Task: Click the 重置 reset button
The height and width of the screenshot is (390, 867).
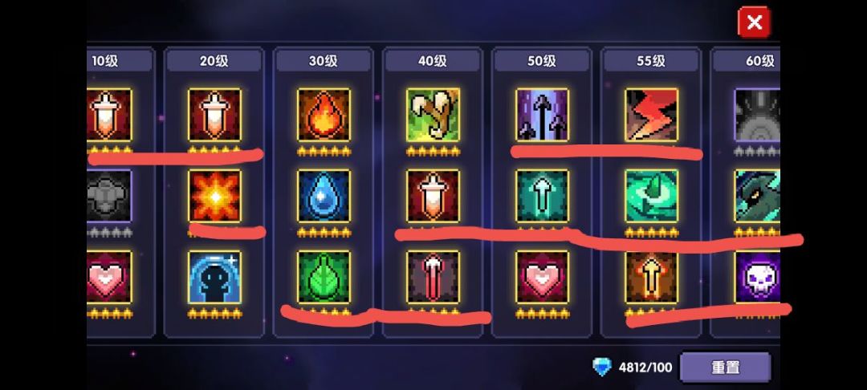Action: coord(725,368)
